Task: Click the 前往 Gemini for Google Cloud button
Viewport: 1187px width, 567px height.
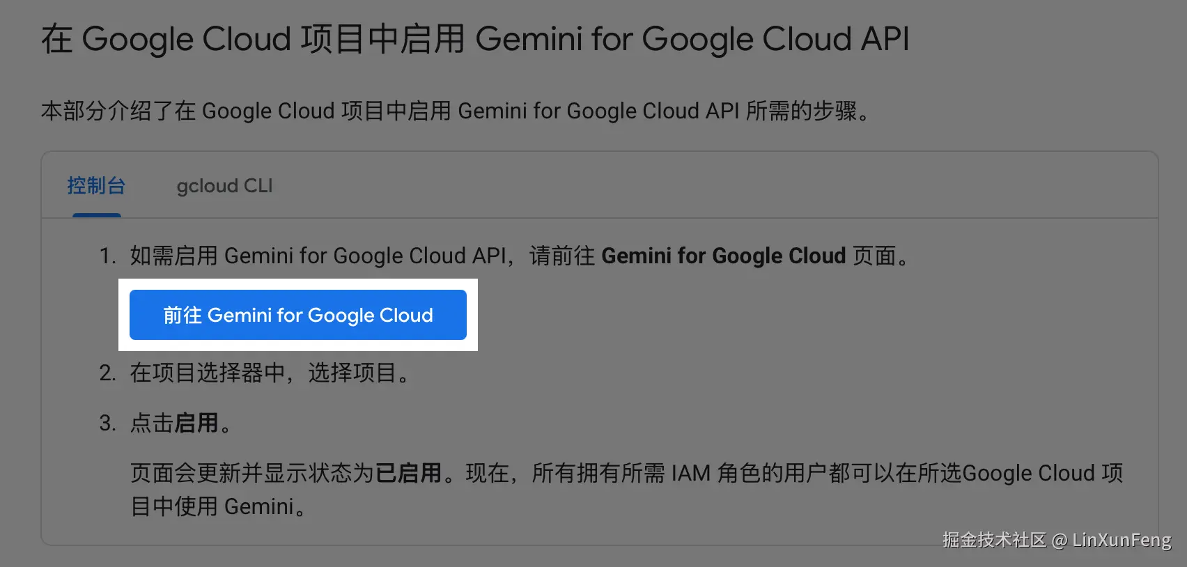Action: 298,315
